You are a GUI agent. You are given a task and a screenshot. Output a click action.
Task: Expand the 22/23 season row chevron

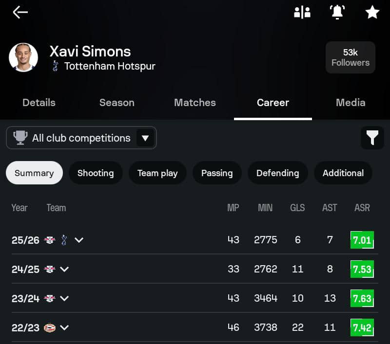[64, 327]
